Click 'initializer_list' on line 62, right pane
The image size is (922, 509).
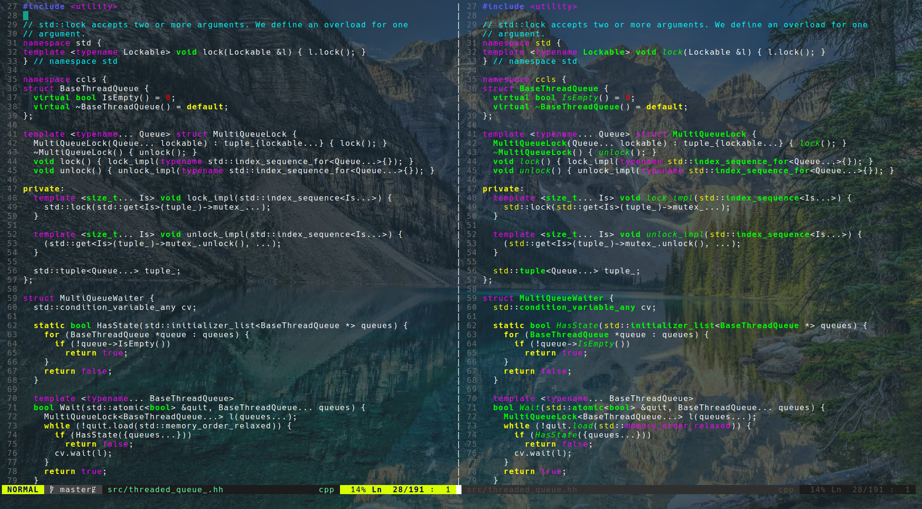672,325
